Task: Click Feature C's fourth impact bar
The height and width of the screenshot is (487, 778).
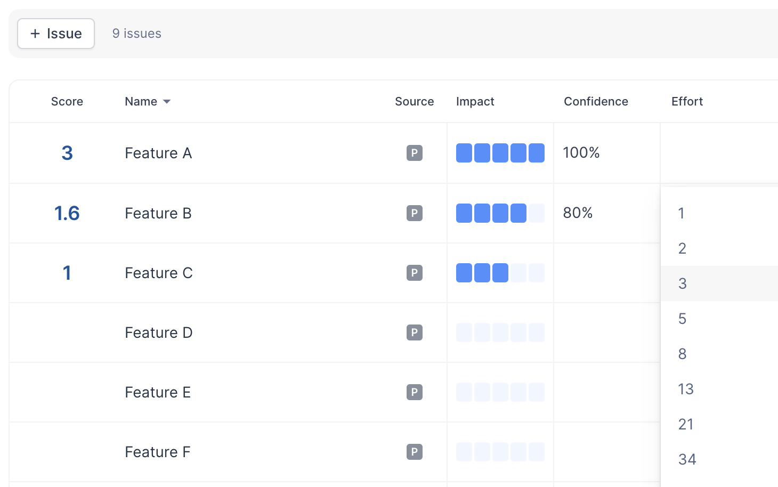Action: tap(518, 273)
